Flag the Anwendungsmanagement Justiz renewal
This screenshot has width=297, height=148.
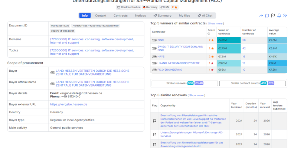coord(154,144)
